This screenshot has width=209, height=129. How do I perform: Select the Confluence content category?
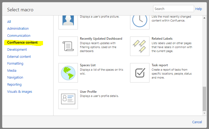pyautogui.click(x=22, y=43)
